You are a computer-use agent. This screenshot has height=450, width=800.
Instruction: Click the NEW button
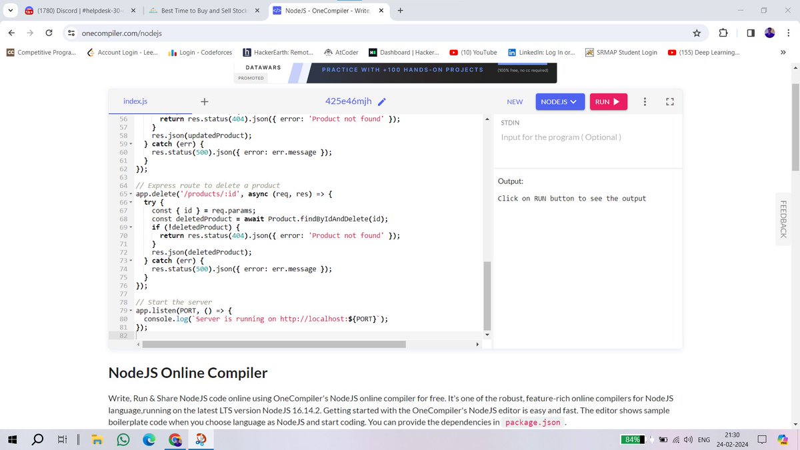(515, 102)
